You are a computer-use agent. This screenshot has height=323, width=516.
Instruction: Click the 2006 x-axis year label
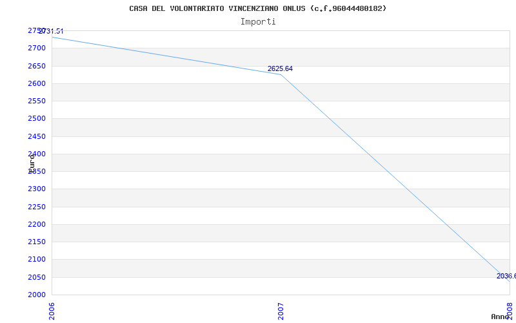[52, 311]
